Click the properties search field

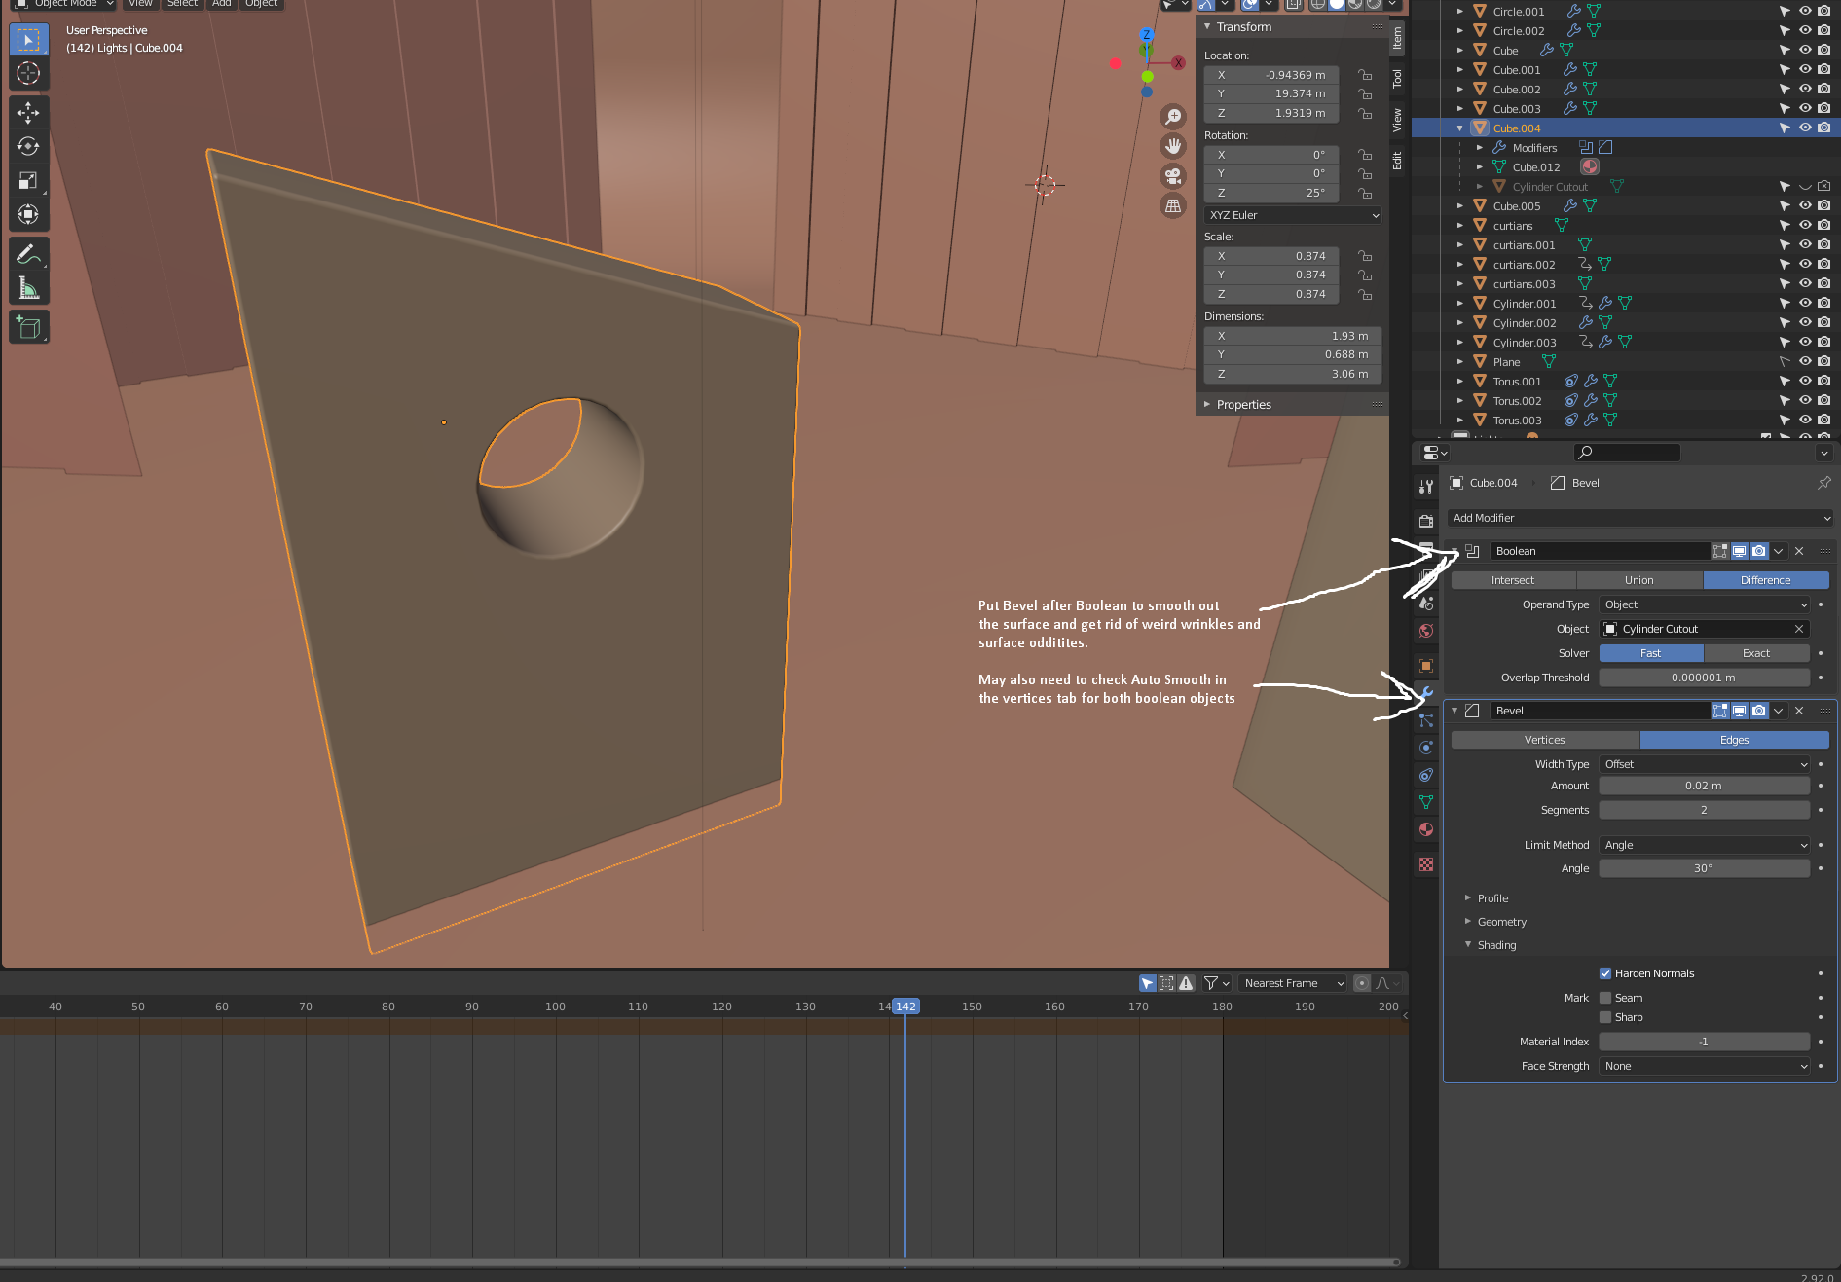[x=1627, y=452]
